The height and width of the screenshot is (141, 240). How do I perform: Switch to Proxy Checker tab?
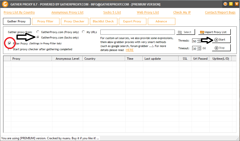pyautogui.click(x=74, y=21)
